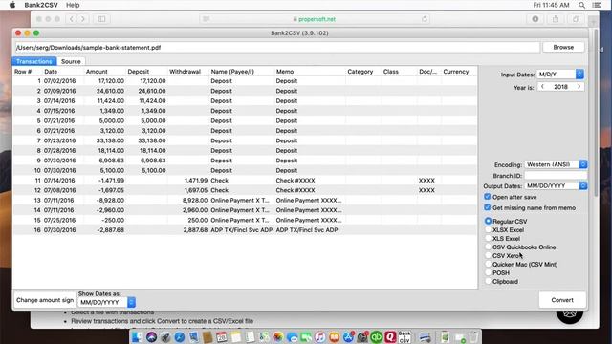Viewport: 612px width, 344px height.
Task: Open the FaceTime dock icon
Action: [306, 337]
